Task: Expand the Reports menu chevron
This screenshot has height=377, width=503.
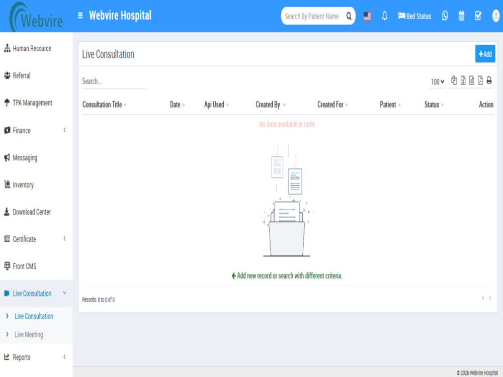Action: click(64, 356)
